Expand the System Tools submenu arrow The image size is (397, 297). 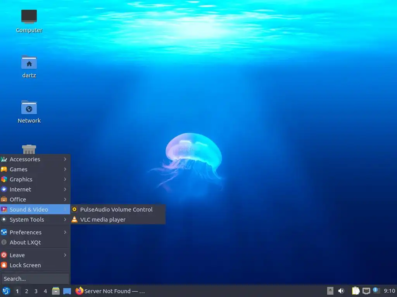[x=65, y=220]
